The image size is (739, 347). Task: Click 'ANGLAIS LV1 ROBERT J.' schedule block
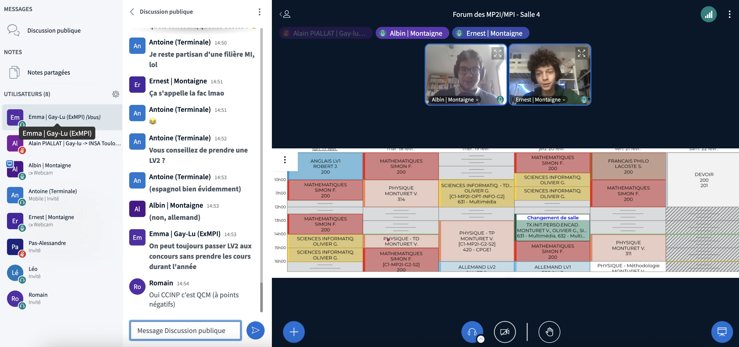[x=325, y=166]
